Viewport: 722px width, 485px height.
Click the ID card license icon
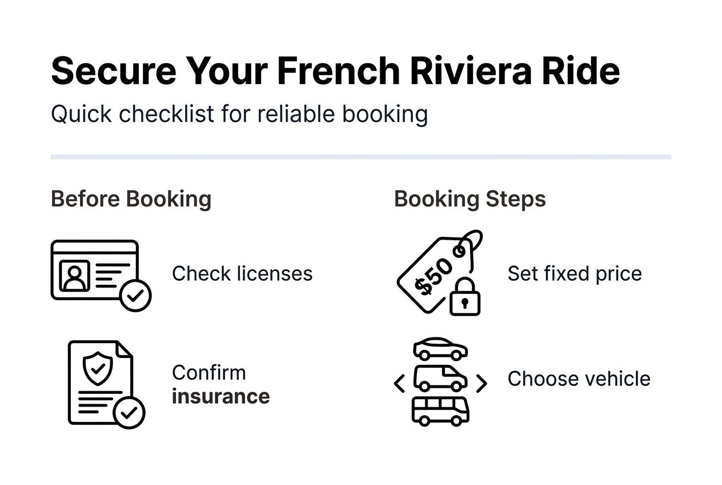pos(95,270)
